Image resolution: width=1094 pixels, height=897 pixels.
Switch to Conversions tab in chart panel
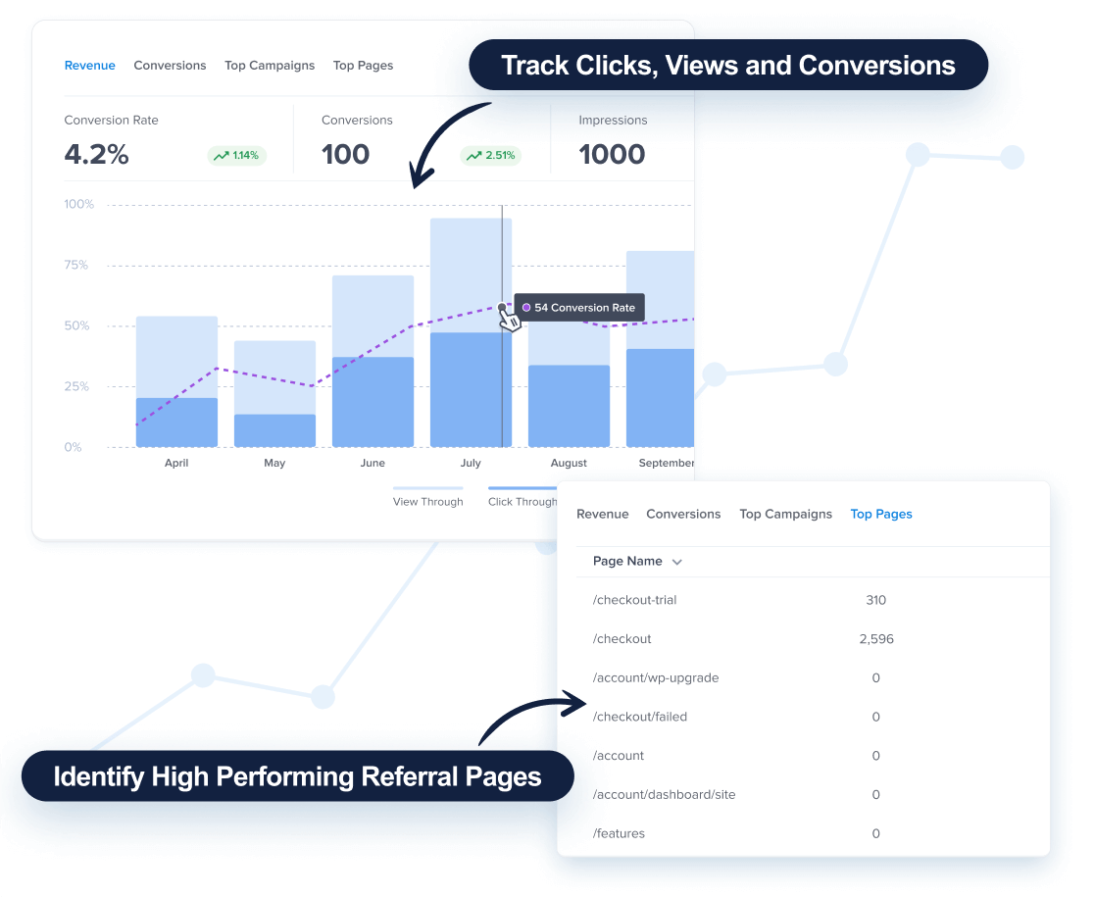170,66
